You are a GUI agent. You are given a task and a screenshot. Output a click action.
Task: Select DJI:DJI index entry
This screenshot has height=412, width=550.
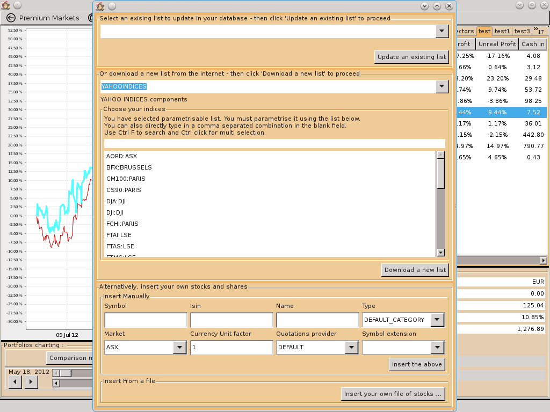tap(270, 212)
